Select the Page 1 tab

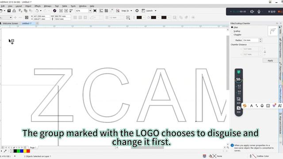pos(33,148)
